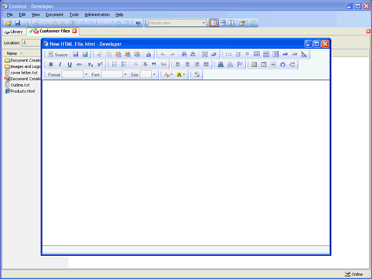Insert a horizontal line using the toolbar icon
Image resolution: width=372 pixels, height=279 pixels.
point(273,65)
